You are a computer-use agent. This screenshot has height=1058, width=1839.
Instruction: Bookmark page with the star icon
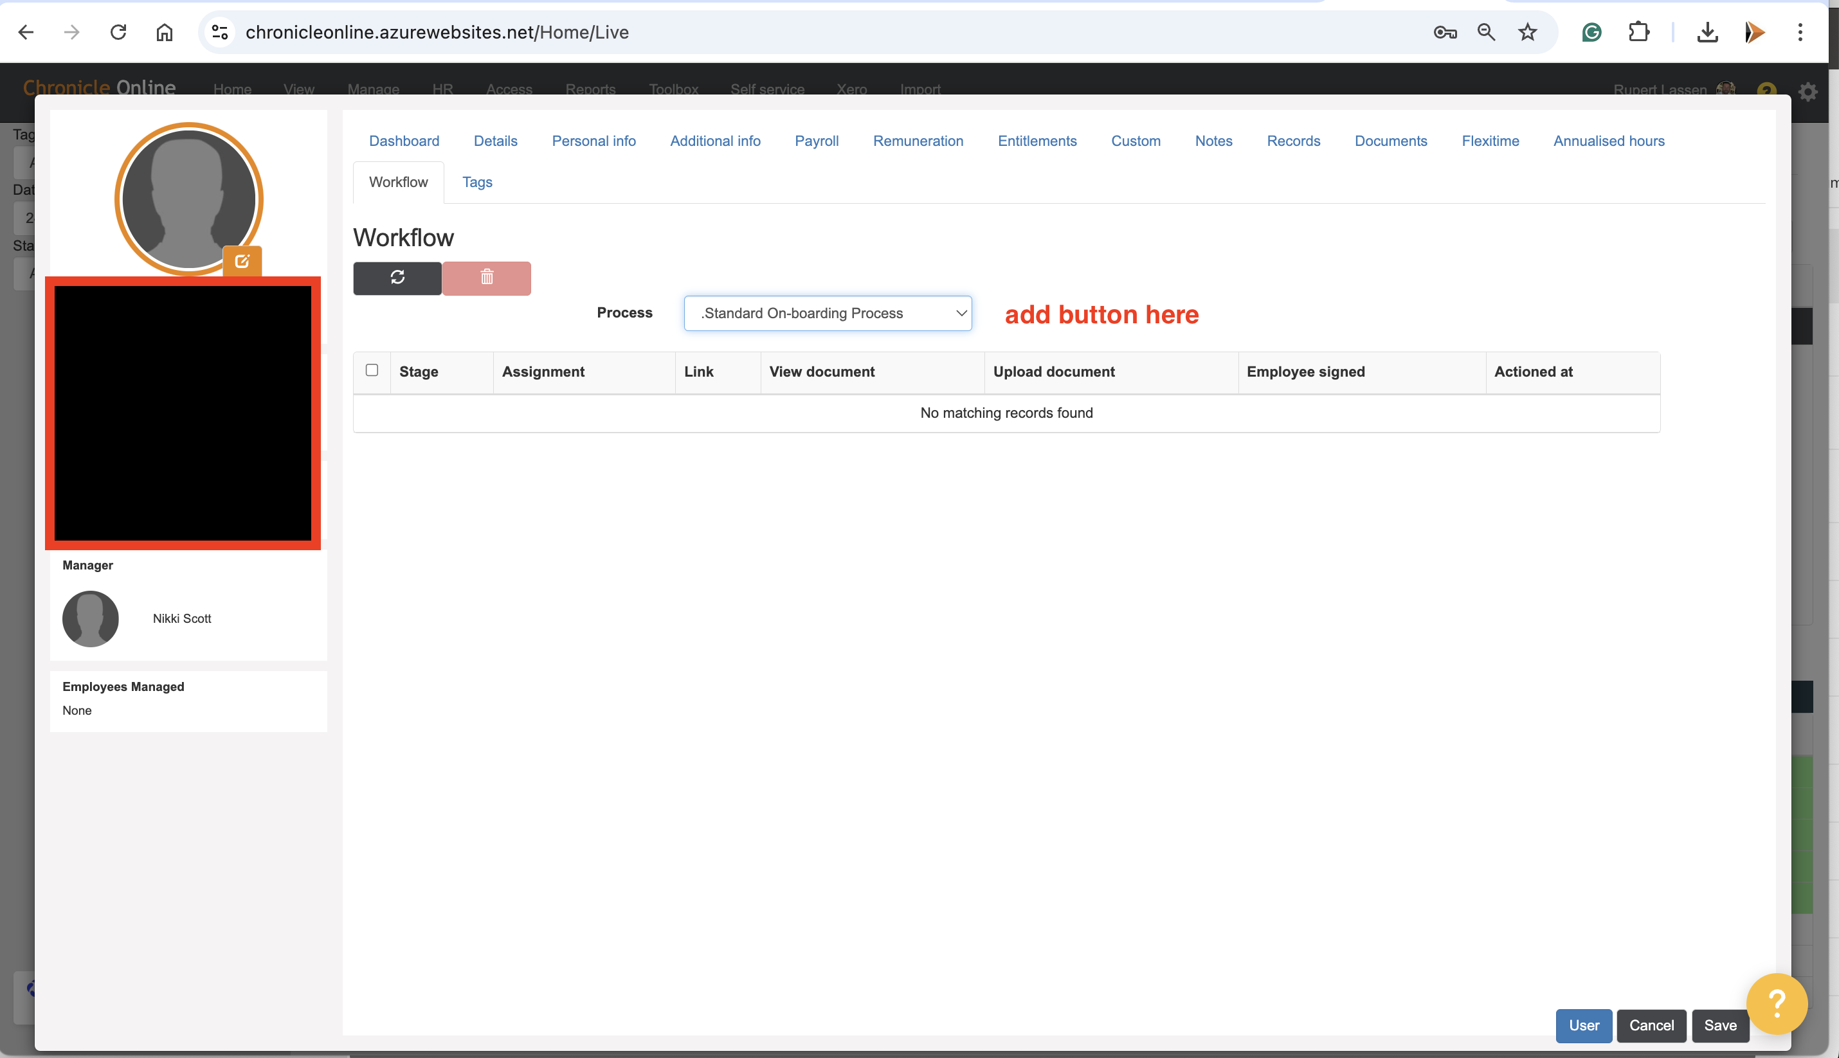tap(1527, 32)
